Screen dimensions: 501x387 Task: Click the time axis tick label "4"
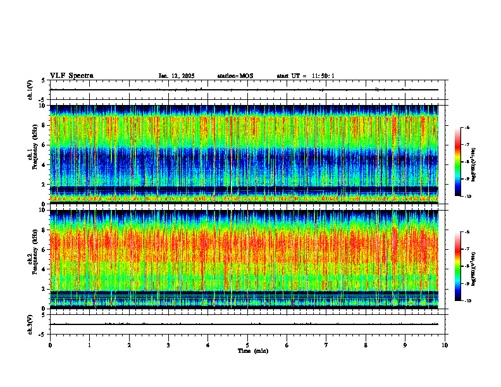(208, 345)
